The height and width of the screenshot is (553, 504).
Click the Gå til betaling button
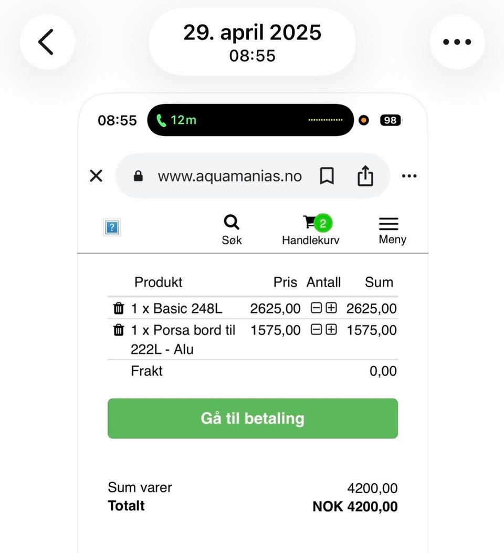(253, 419)
